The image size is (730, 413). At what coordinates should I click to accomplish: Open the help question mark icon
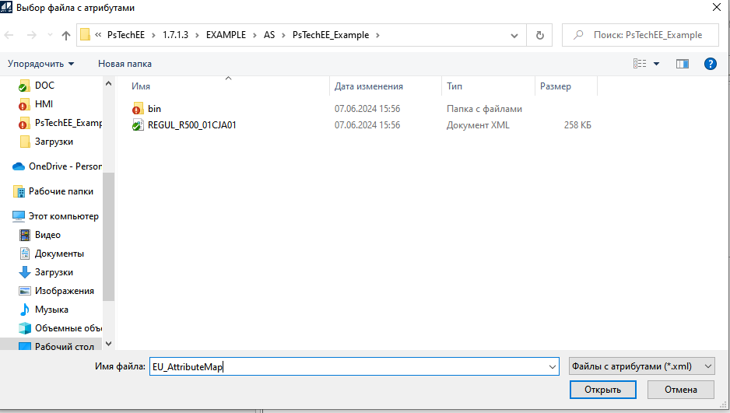710,64
